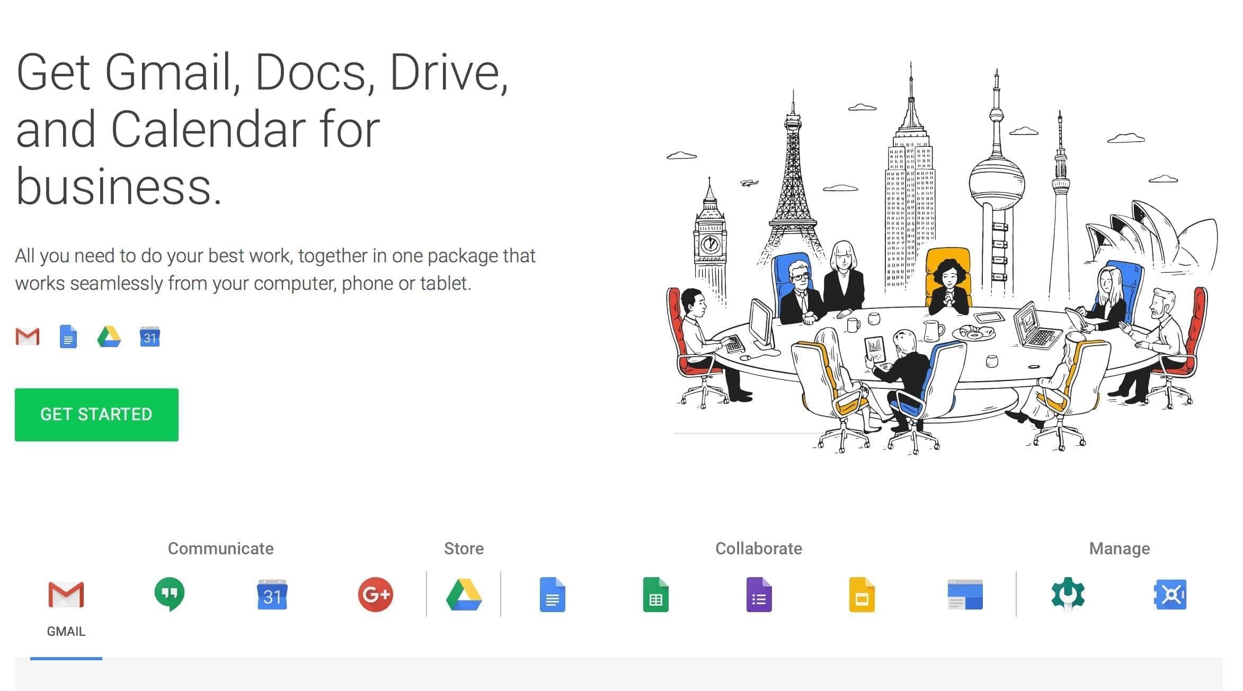Select the large Calendar icon in product bar
This screenshot has height=691, width=1243.
click(272, 595)
